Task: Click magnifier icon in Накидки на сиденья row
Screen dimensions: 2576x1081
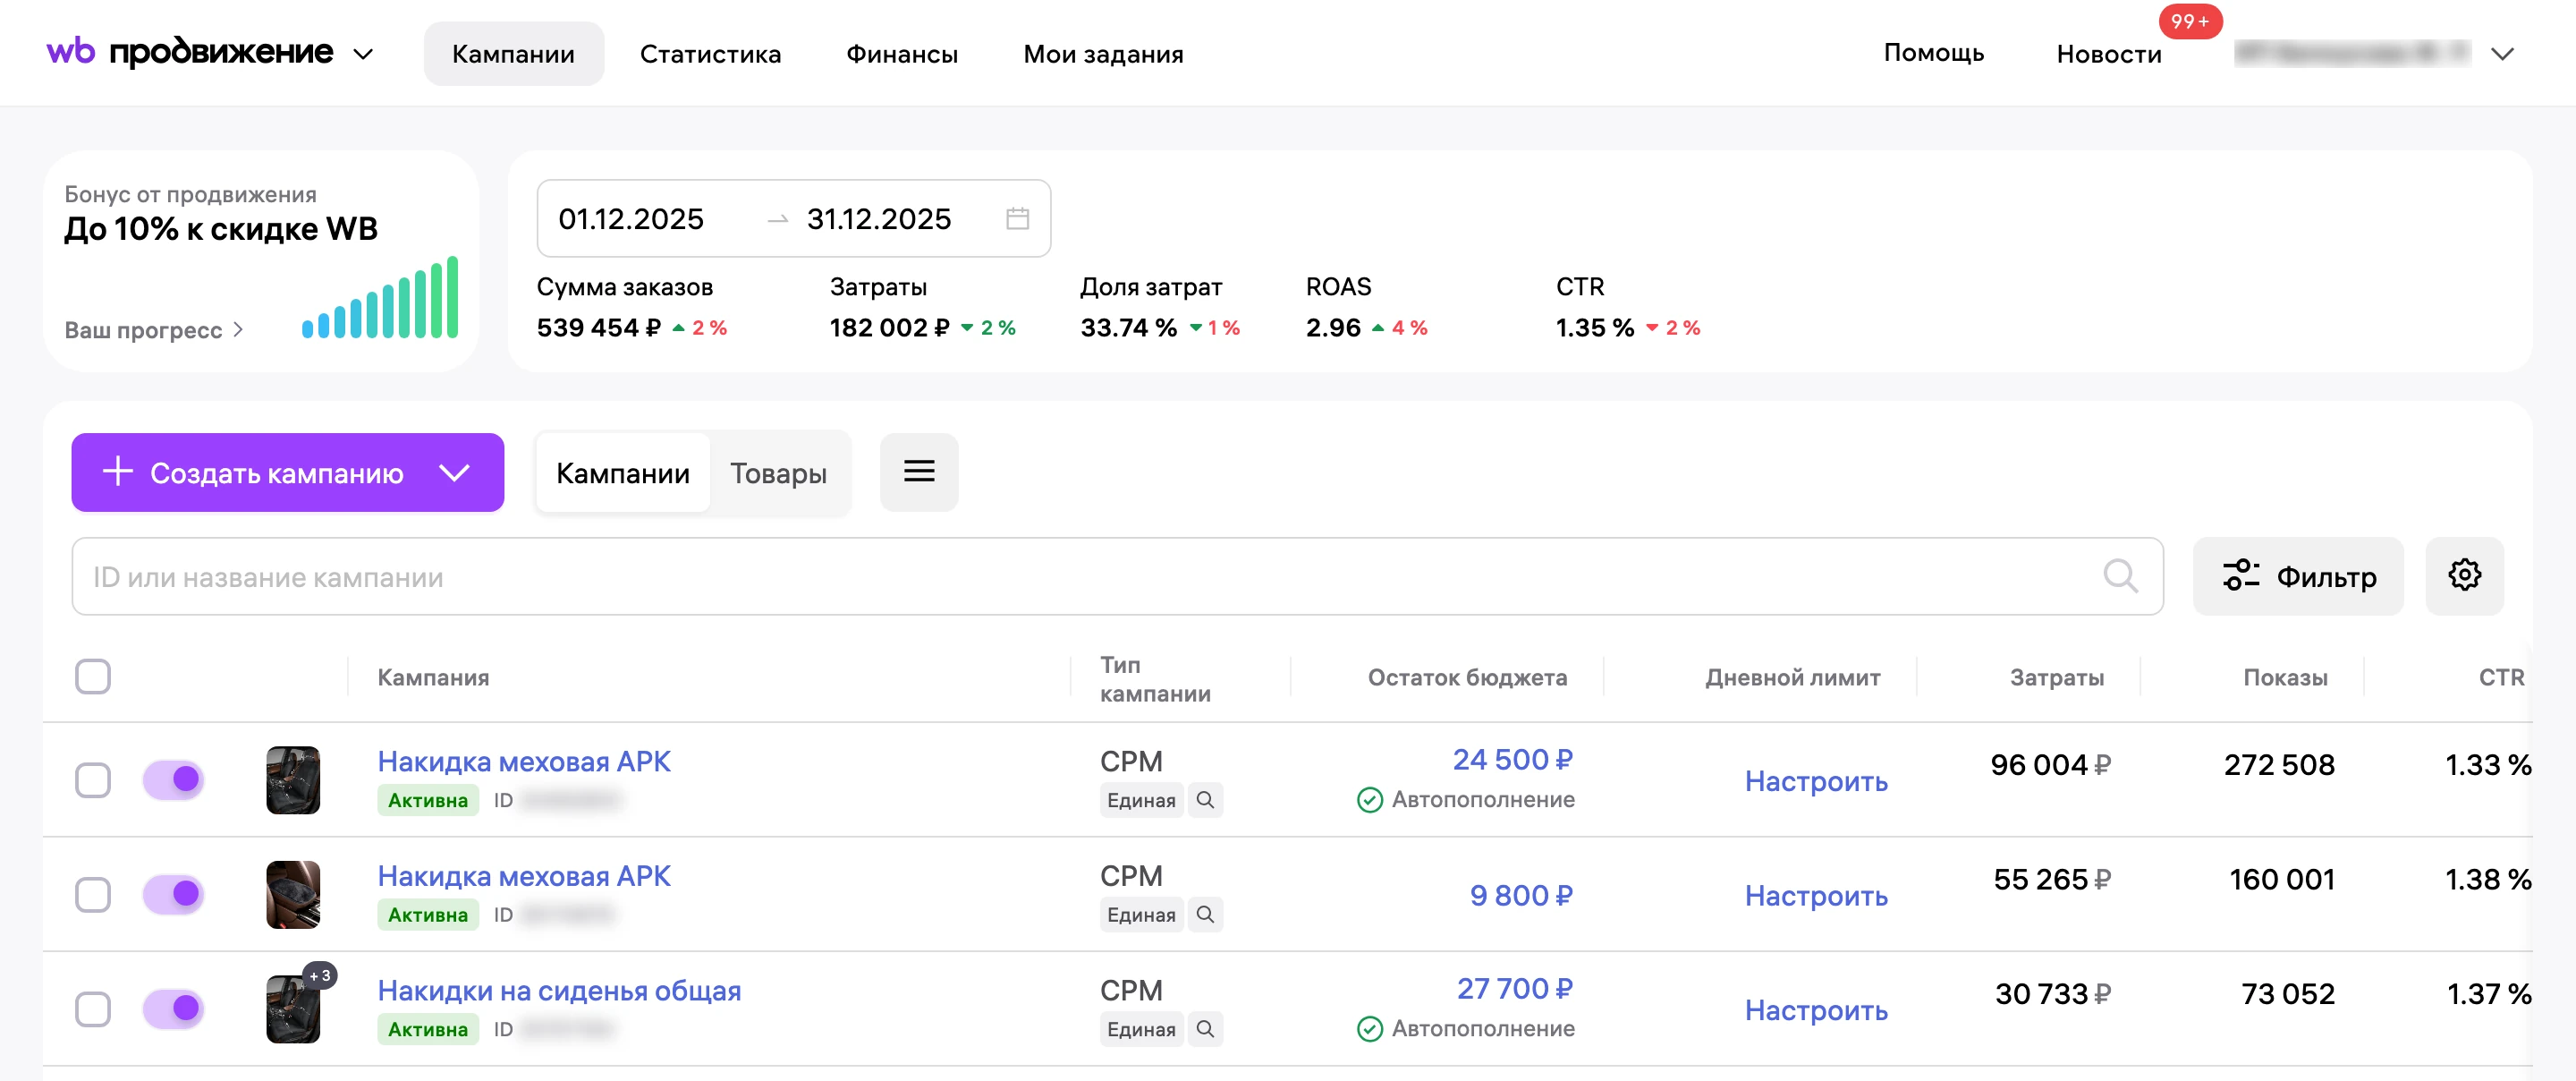Action: [x=1205, y=1028]
